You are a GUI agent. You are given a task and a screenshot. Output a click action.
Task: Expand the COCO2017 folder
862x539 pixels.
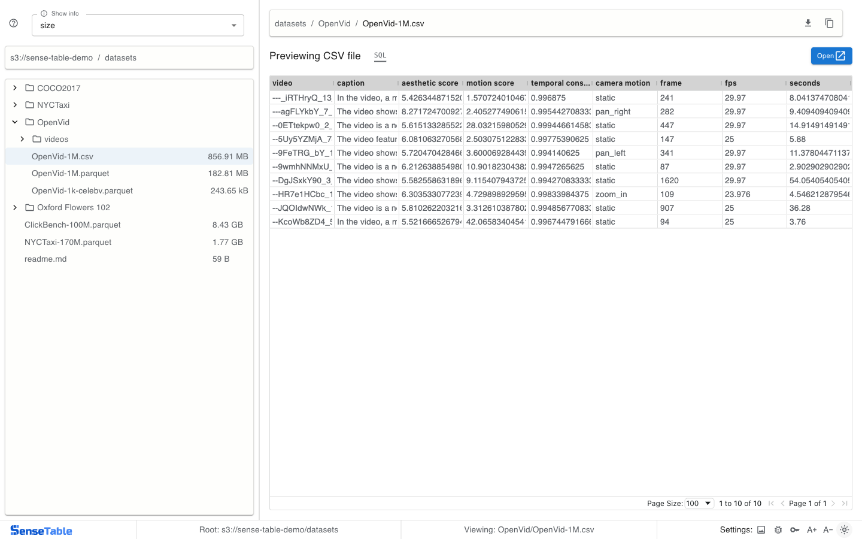coord(15,88)
